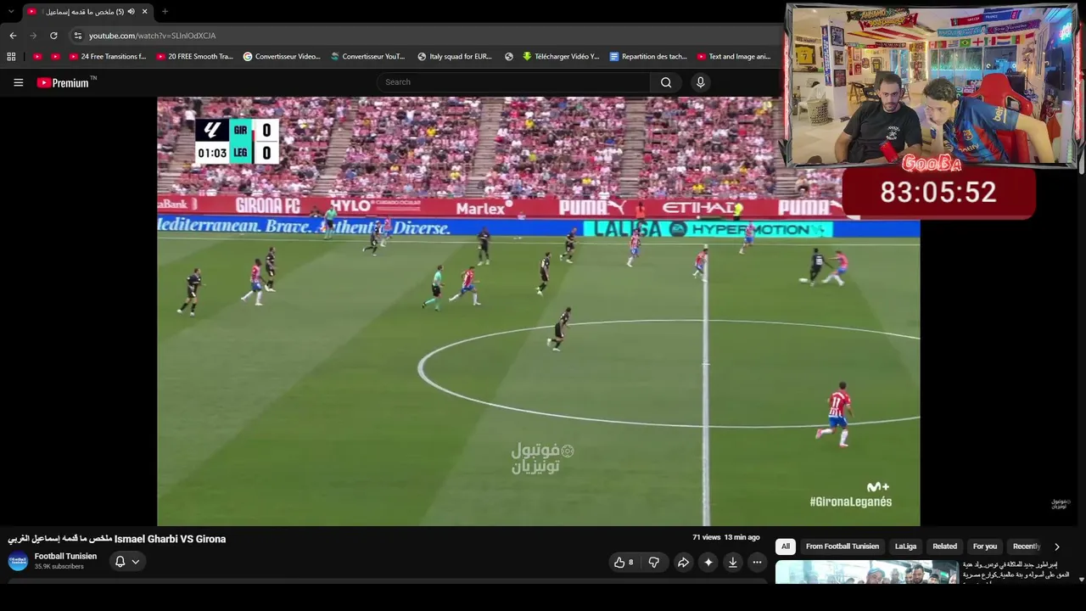Open more actions three-dot menu
Screen dimensions: 1086x611
(x=757, y=562)
